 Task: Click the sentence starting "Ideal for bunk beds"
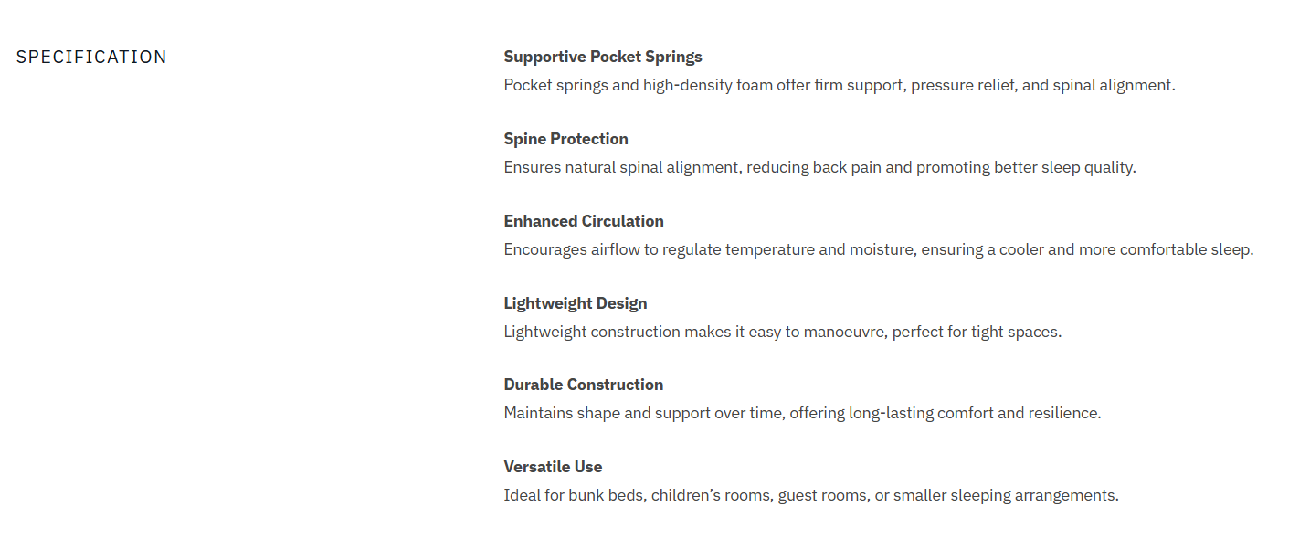(810, 496)
